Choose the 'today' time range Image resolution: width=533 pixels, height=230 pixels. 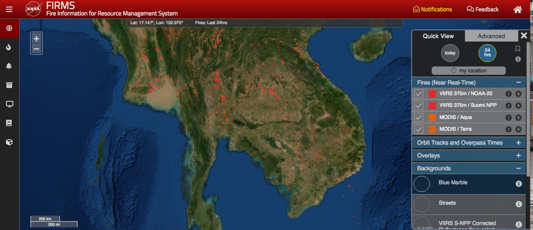coord(450,53)
